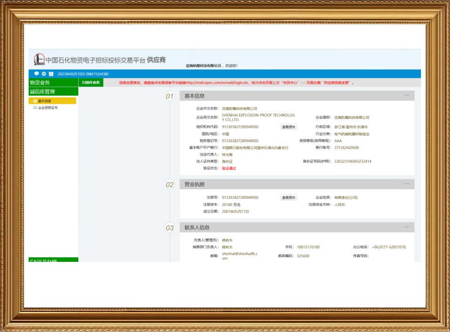450x332 pixels.
Task: Click the 01 step number circle
Action: (169, 96)
